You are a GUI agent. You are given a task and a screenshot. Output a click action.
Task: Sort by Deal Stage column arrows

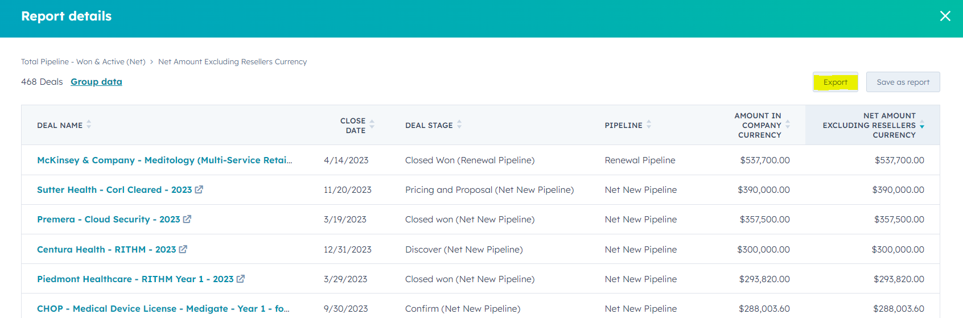[x=459, y=125]
